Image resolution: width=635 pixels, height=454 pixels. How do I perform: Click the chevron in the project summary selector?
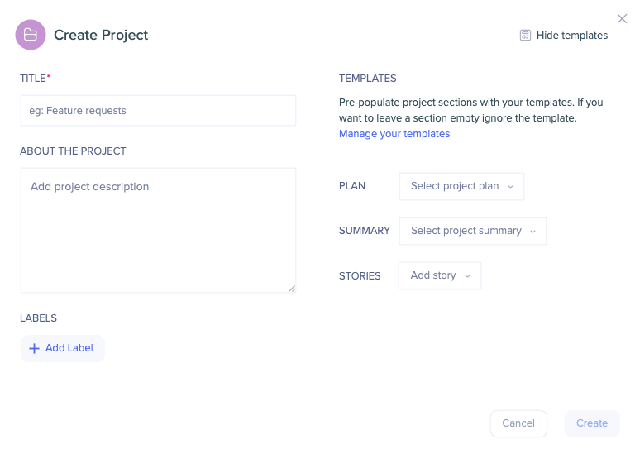pyautogui.click(x=533, y=232)
